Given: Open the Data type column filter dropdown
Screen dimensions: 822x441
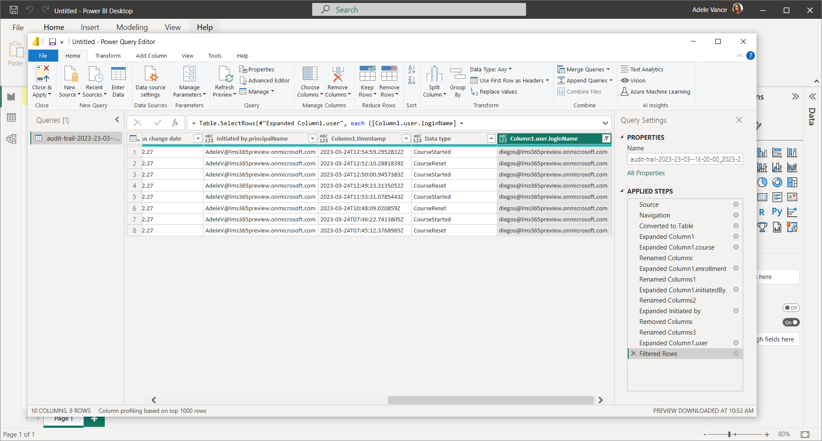Looking at the screenshot, I should click(x=491, y=138).
